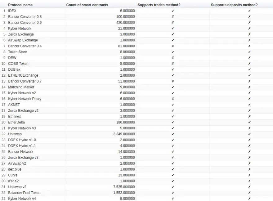Click deposits cross in Curve row
Image resolution: width=273 pixels, height=201 pixels.
(x=249, y=175)
